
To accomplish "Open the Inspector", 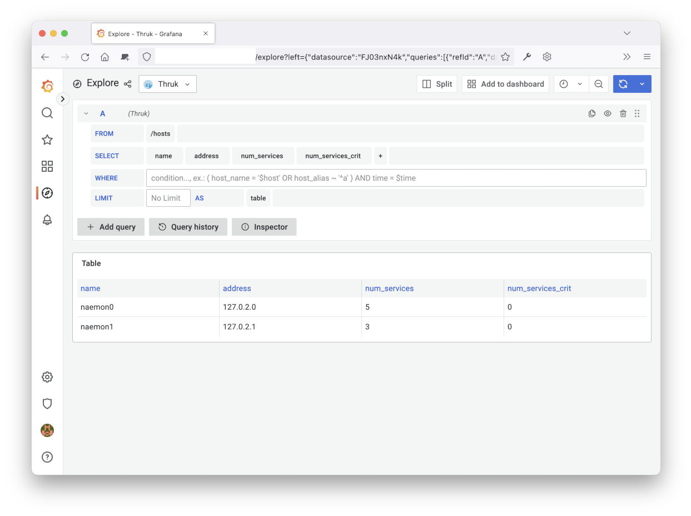I will 264,227.
